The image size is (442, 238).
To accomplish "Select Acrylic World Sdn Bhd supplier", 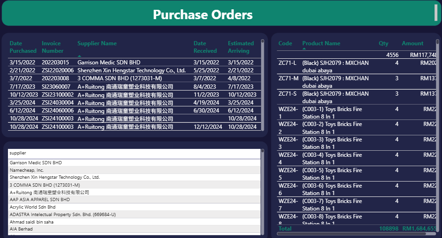I will [x=134, y=207].
